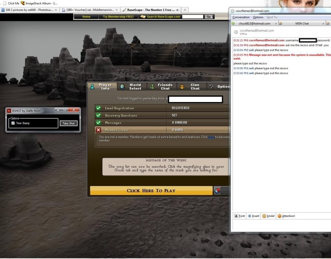Screen dimensions: 331x259
Task: Switch to the Clan Chat tab
Action: tap(192, 87)
